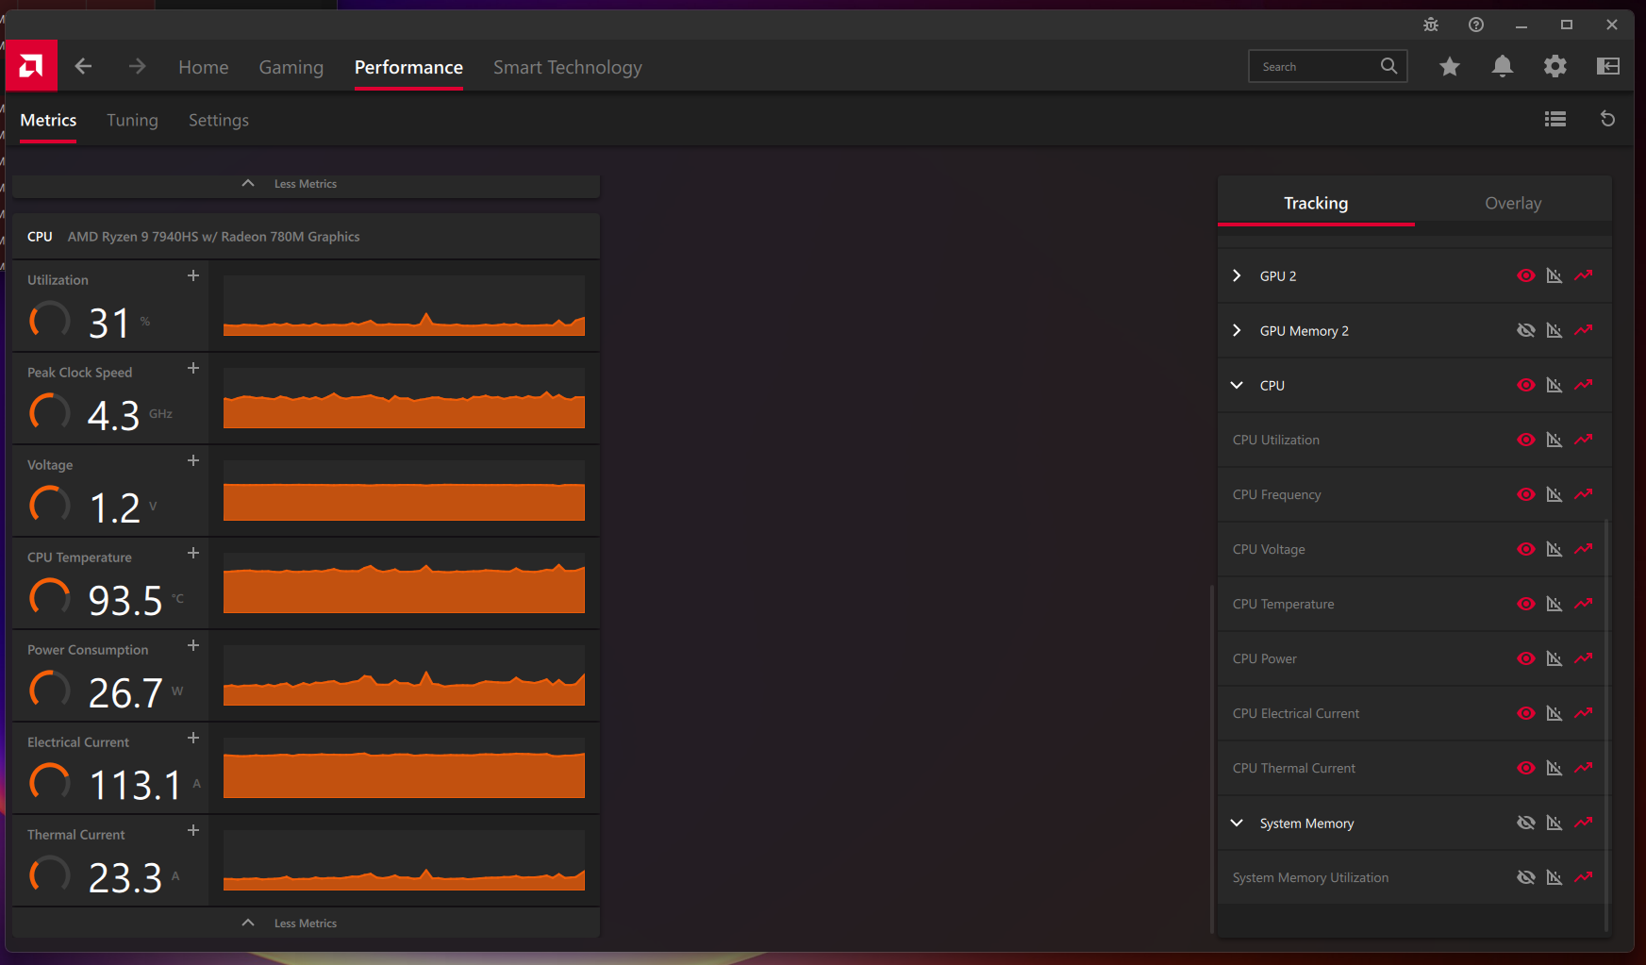Click the search magnifier icon
The height and width of the screenshot is (965, 1646).
(x=1389, y=66)
